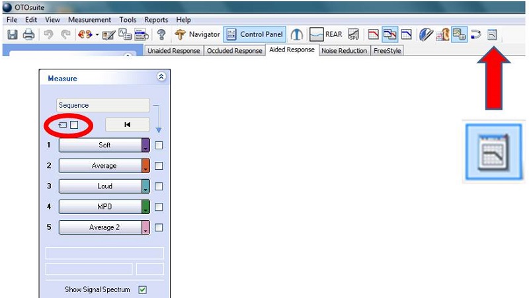Open the View menu
529x298 pixels.
(x=53, y=20)
